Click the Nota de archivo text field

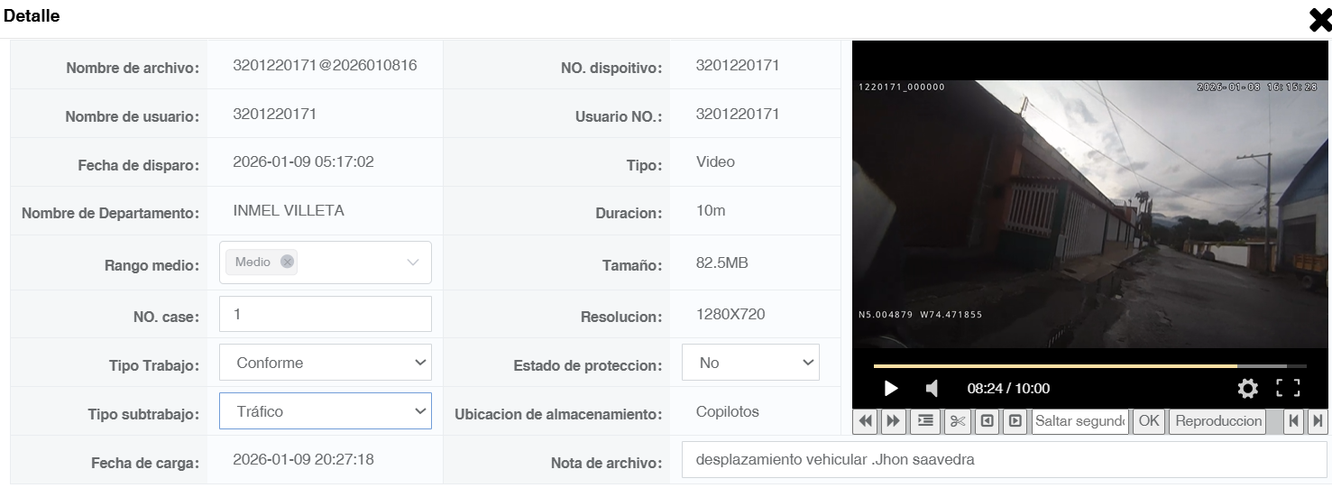pos(1004,460)
